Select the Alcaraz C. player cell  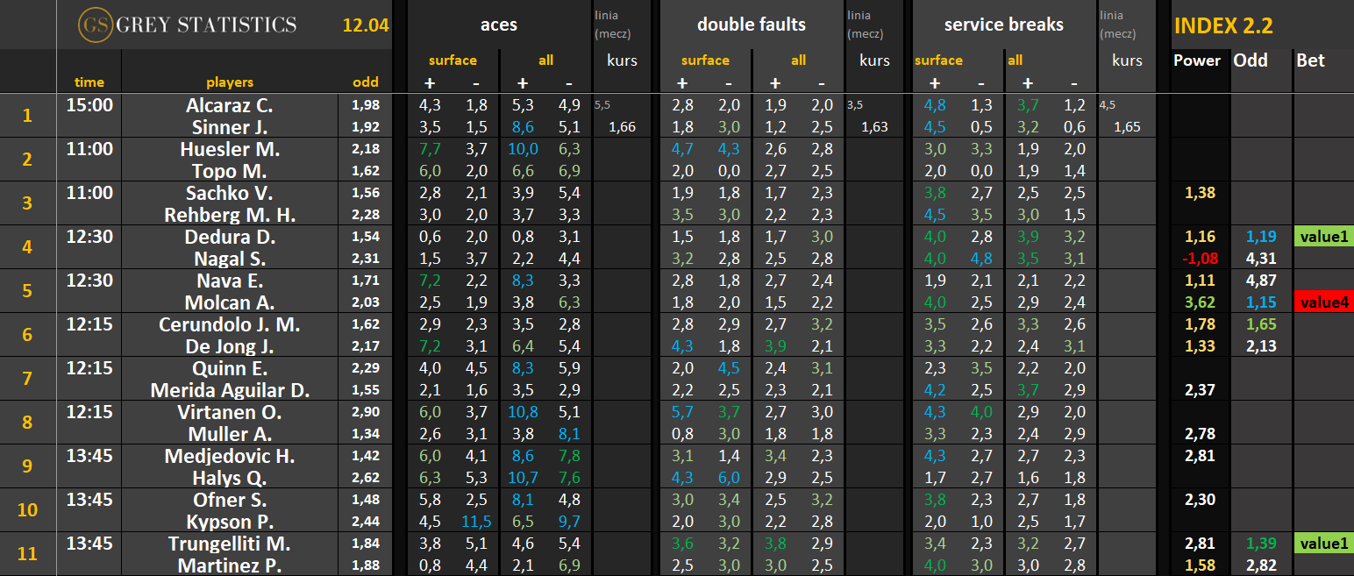pyautogui.click(x=230, y=105)
